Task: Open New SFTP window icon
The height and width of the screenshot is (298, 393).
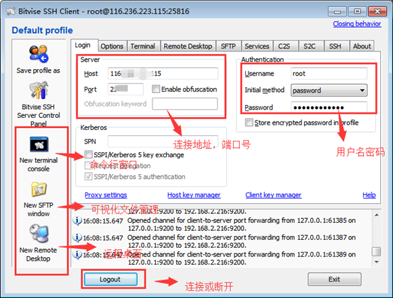Action: click(x=39, y=190)
